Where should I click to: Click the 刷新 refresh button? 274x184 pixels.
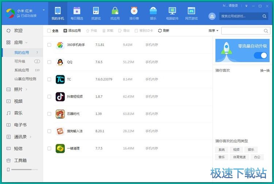click(164, 31)
